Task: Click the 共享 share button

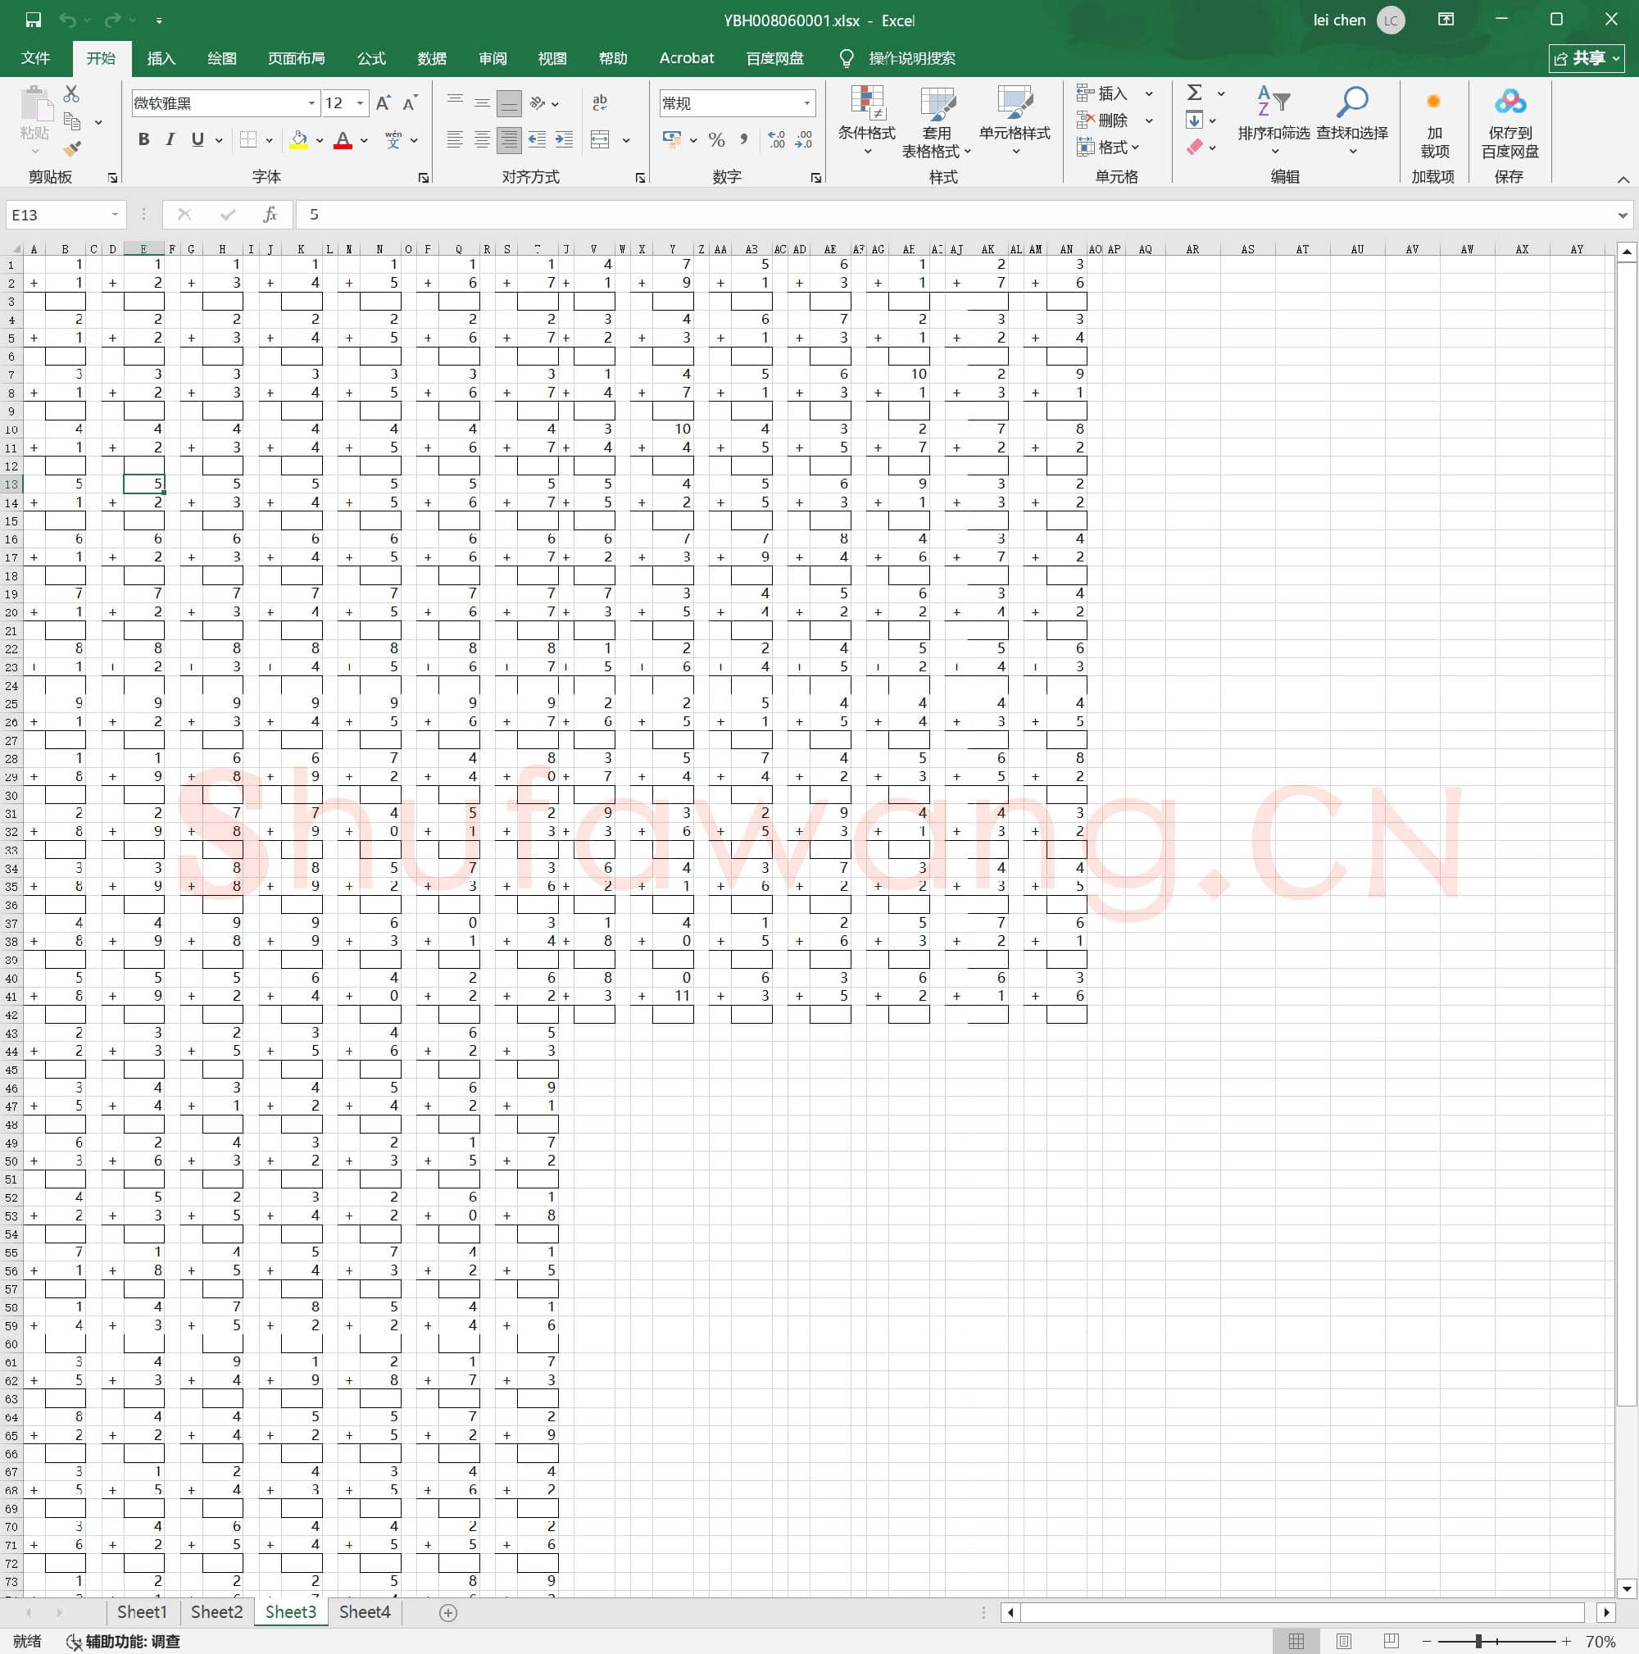Action: [1586, 58]
